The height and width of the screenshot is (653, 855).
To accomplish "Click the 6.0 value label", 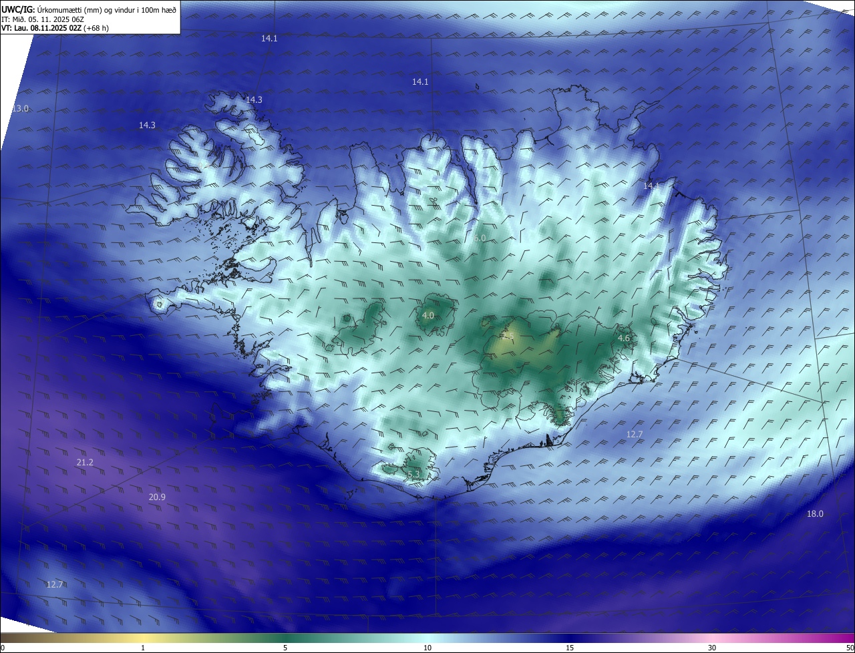I will (480, 238).
